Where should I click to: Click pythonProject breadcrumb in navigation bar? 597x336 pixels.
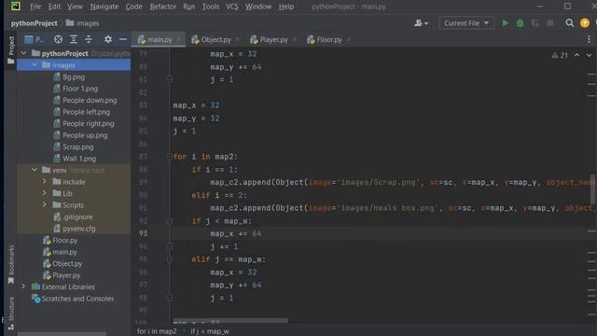tap(35, 23)
